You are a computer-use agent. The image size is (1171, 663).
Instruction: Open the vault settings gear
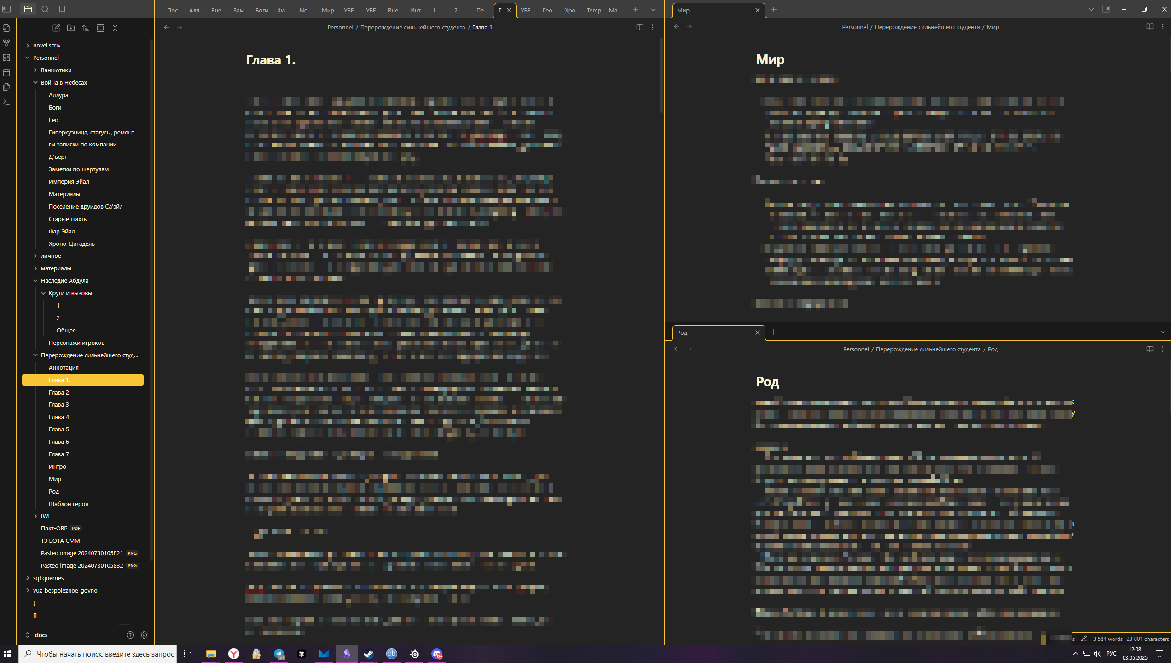(144, 635)
